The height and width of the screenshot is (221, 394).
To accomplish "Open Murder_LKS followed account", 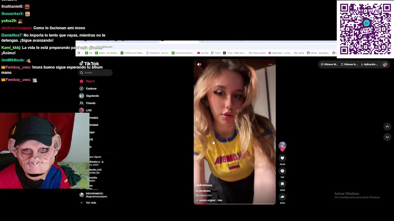I will tap(95, 171).
